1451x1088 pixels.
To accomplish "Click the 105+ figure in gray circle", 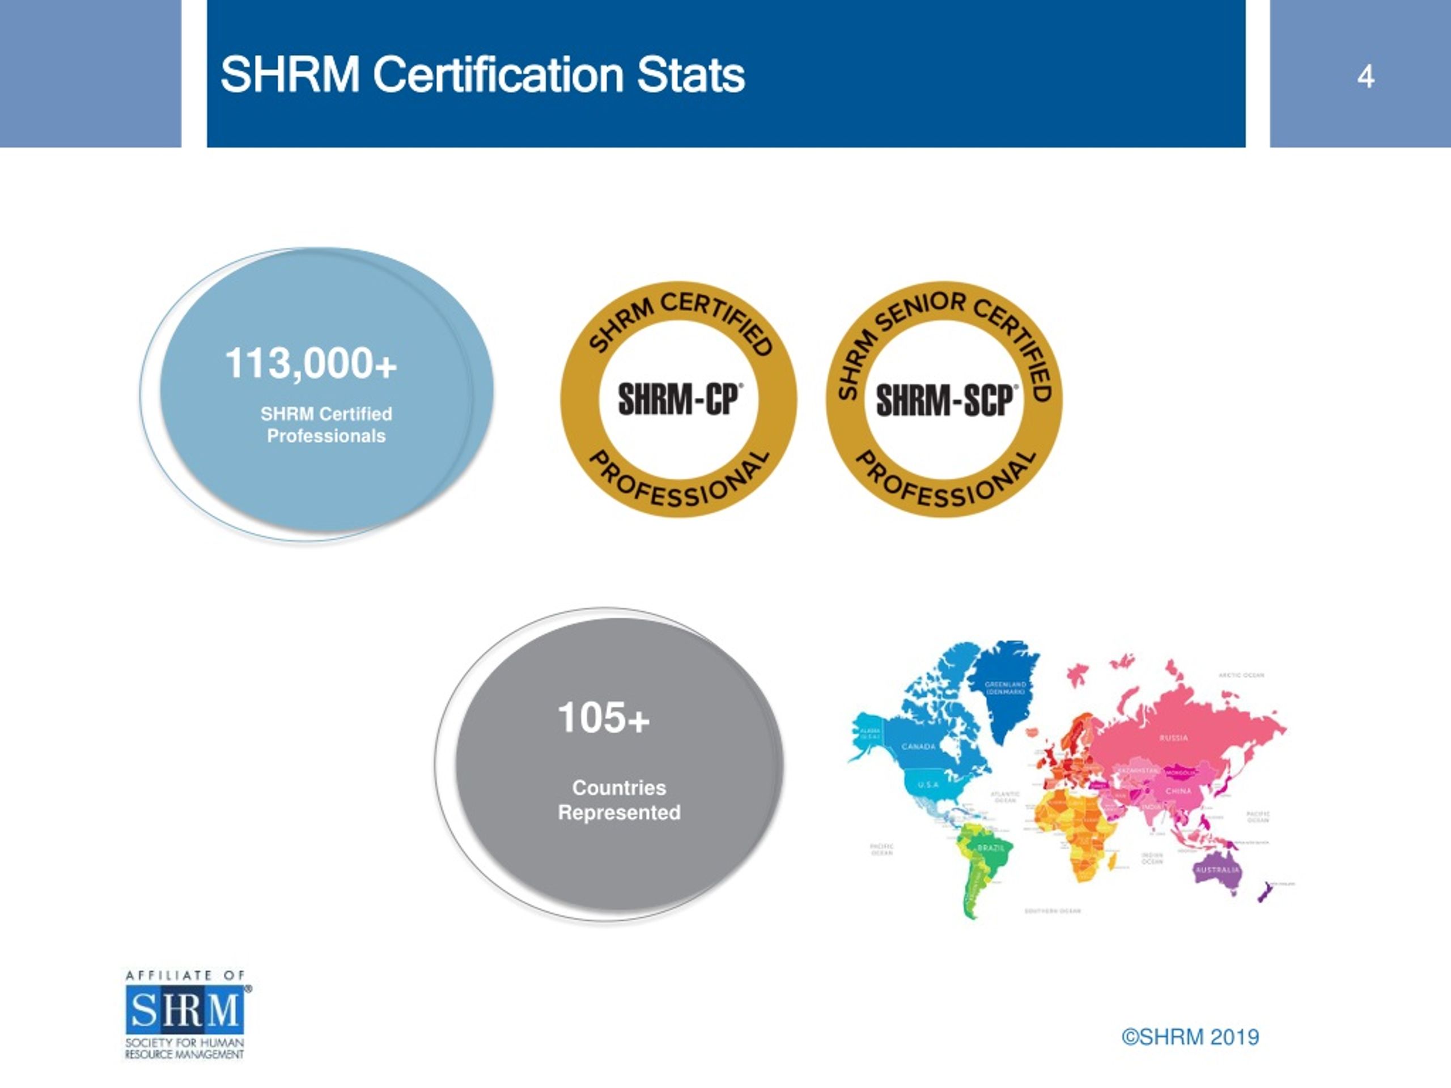I will tap(604, 717).
